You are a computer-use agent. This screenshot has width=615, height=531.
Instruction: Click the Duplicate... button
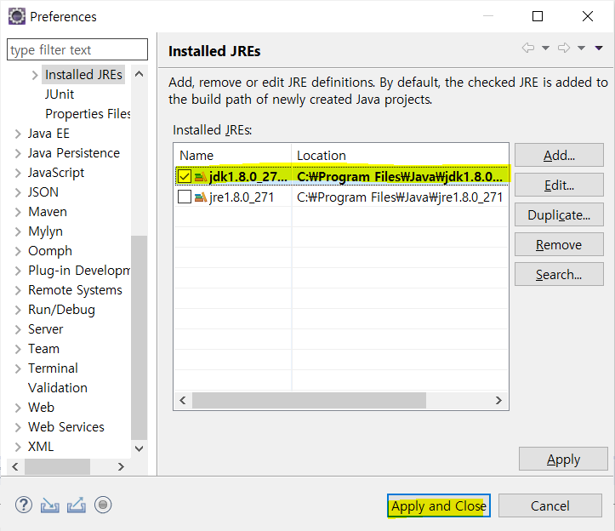[559, 214]
